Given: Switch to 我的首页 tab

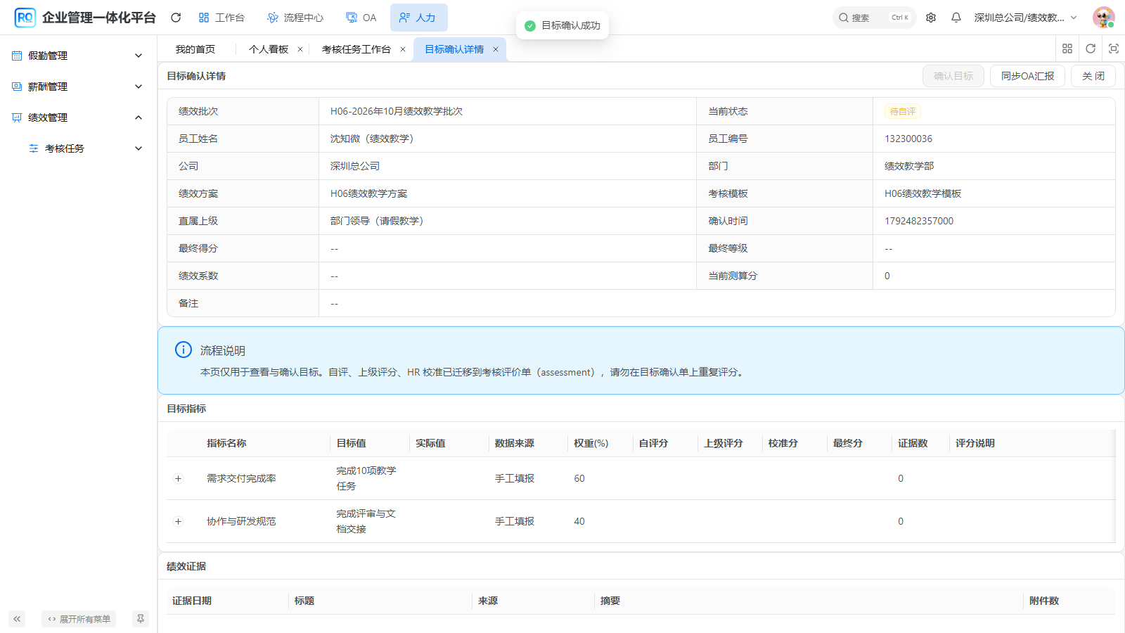Looking at the screenshot, I should pos(195,49).
